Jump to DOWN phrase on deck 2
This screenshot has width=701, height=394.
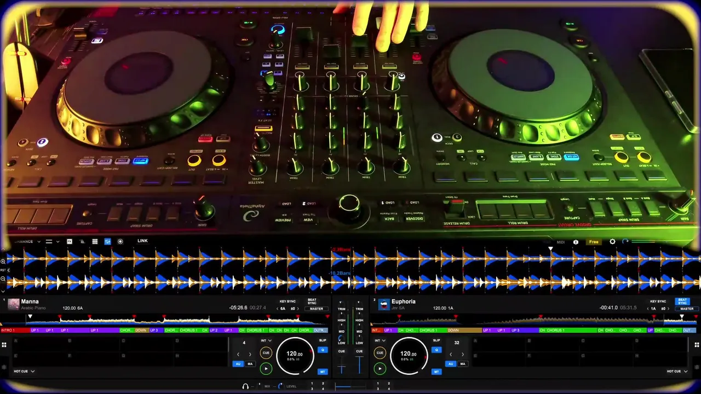coord(464,331)
